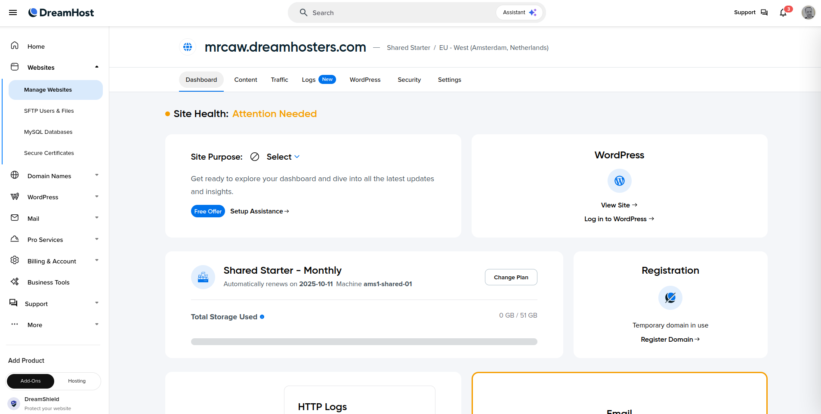Open the notifications bell
Viewport: 821px width, 414px height.
pyautogui.click(x=783, y=12)
